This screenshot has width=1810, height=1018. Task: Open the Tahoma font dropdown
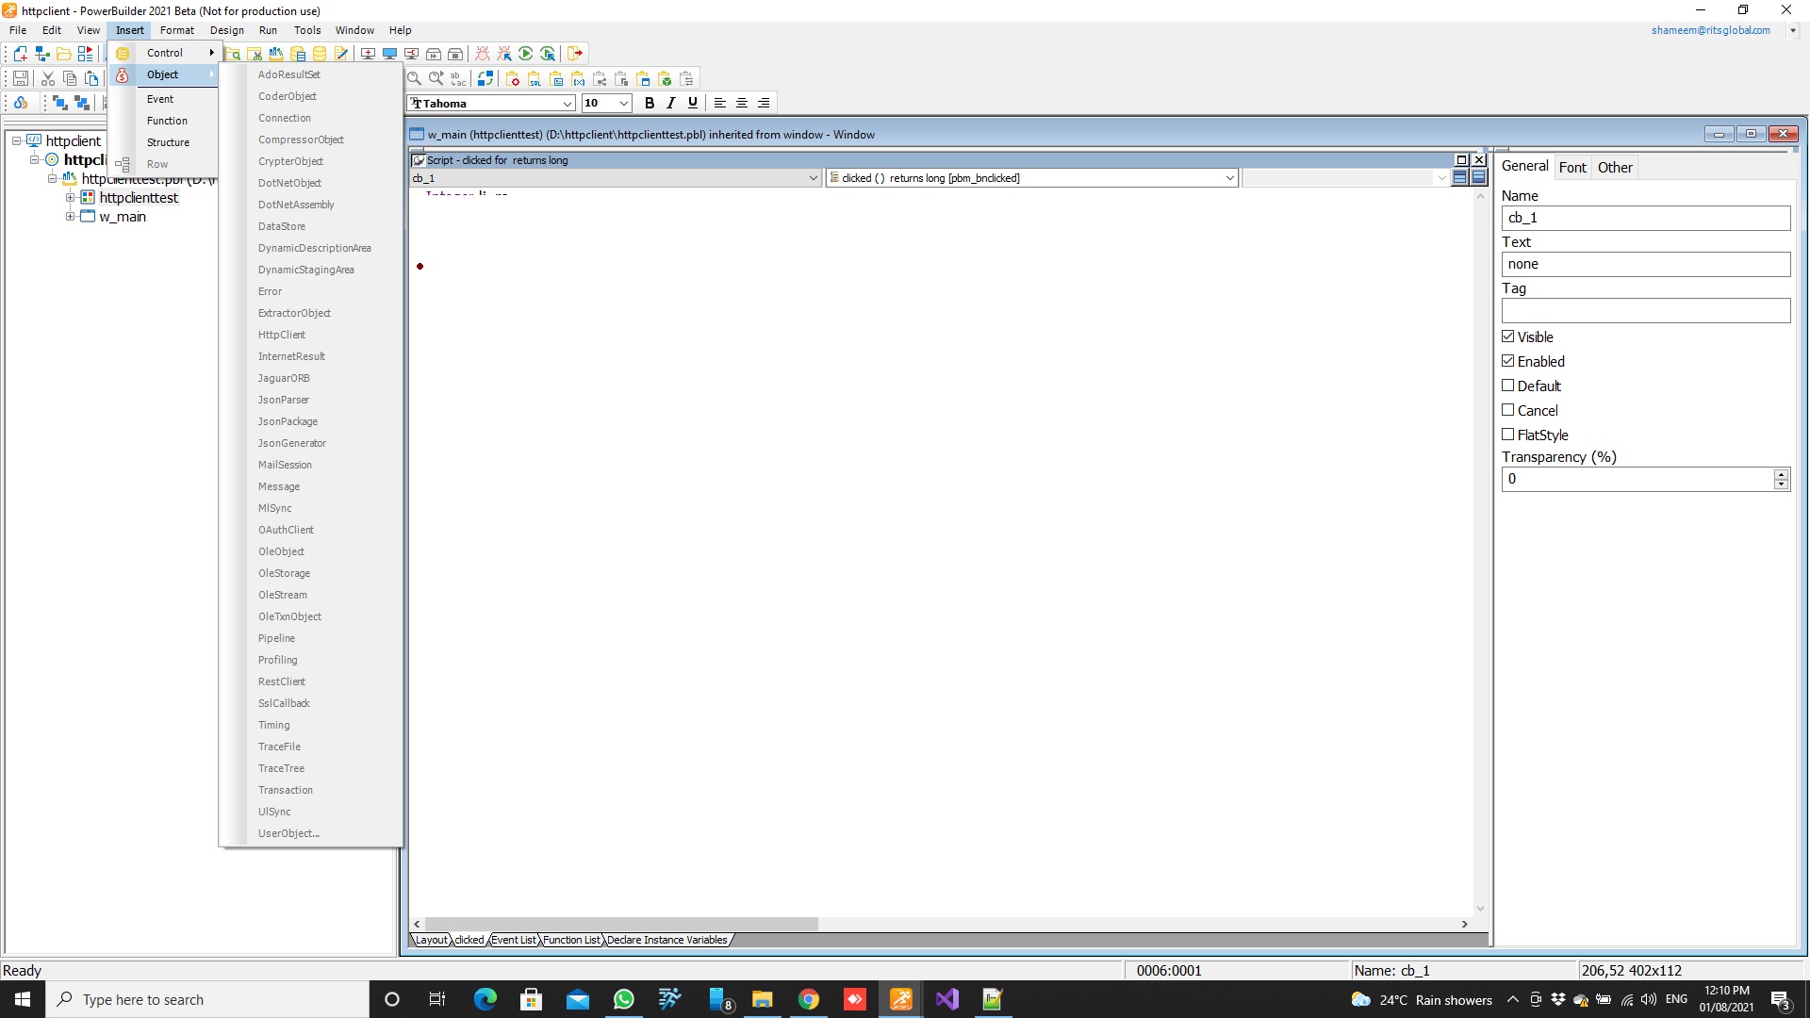pyautogui.click(x=567, y=104)
